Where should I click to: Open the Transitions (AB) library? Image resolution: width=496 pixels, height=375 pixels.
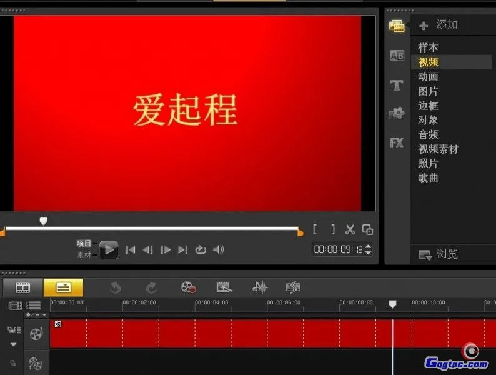397,56
